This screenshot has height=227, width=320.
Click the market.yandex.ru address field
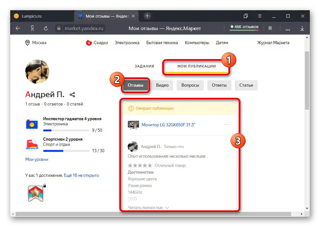pyautogui.click(x=84, y=28)
